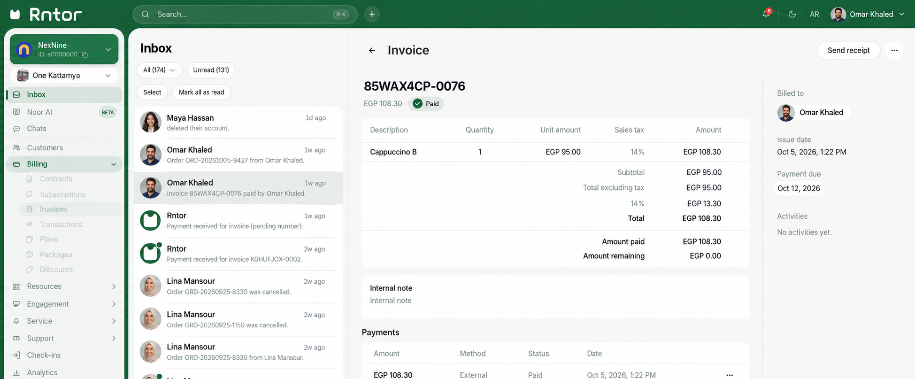Select Inbox in sidebar
The image size is (915, 379).
(x=64, y=94)
